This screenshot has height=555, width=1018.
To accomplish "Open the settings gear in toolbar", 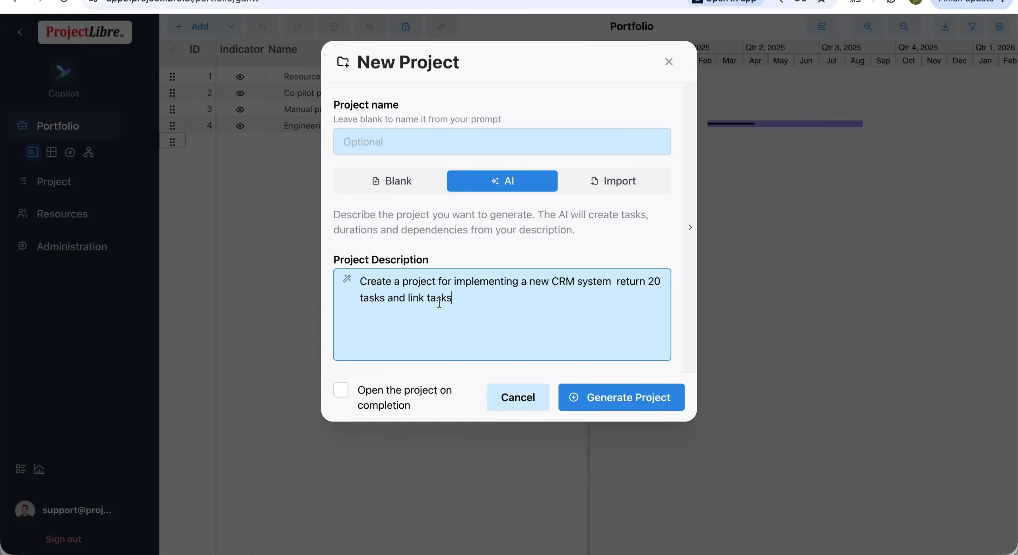I will click(999, 26).
